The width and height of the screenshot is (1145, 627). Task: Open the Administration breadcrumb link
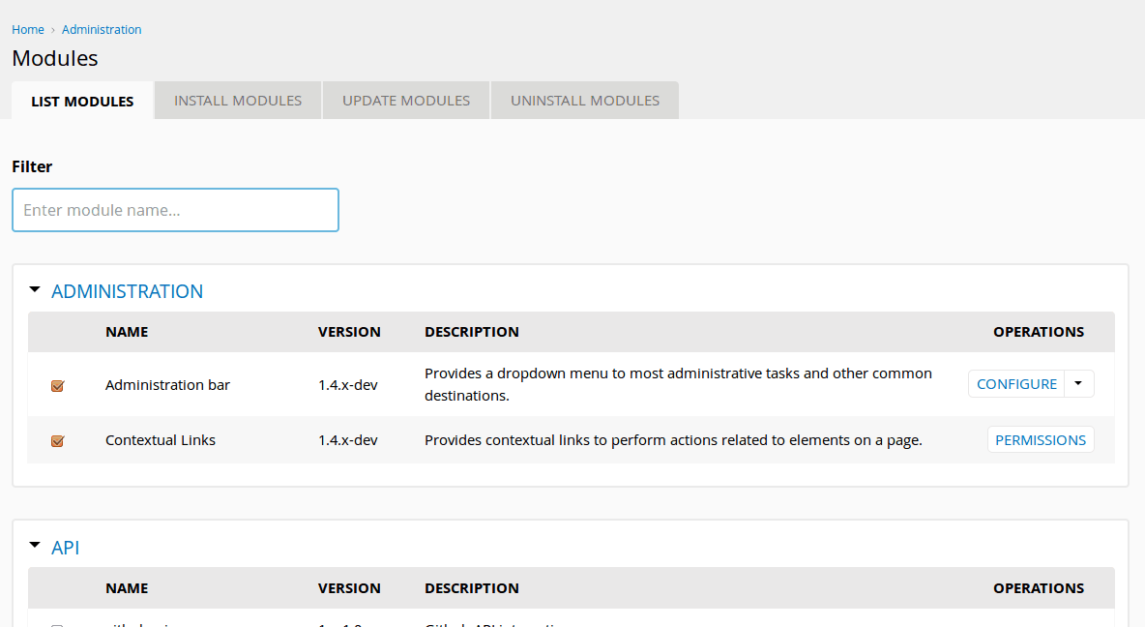point(102,29)
